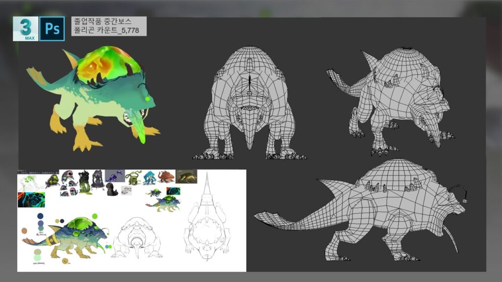Open the blue crystalline creature reference
The height and width of the screenshot is (282, 502).
click(x=150, y=177)
